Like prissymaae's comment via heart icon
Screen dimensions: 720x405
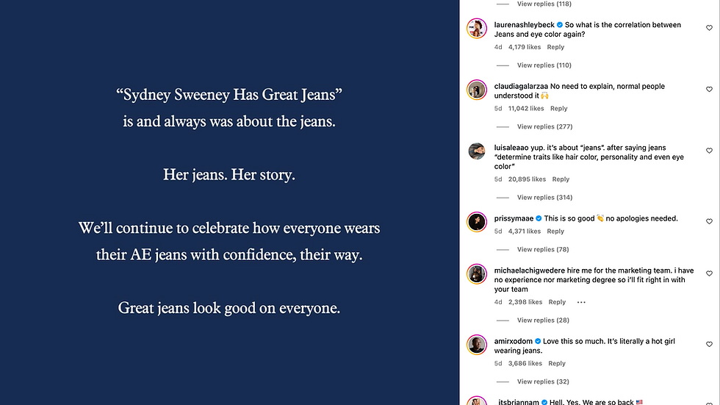[709, 221]
